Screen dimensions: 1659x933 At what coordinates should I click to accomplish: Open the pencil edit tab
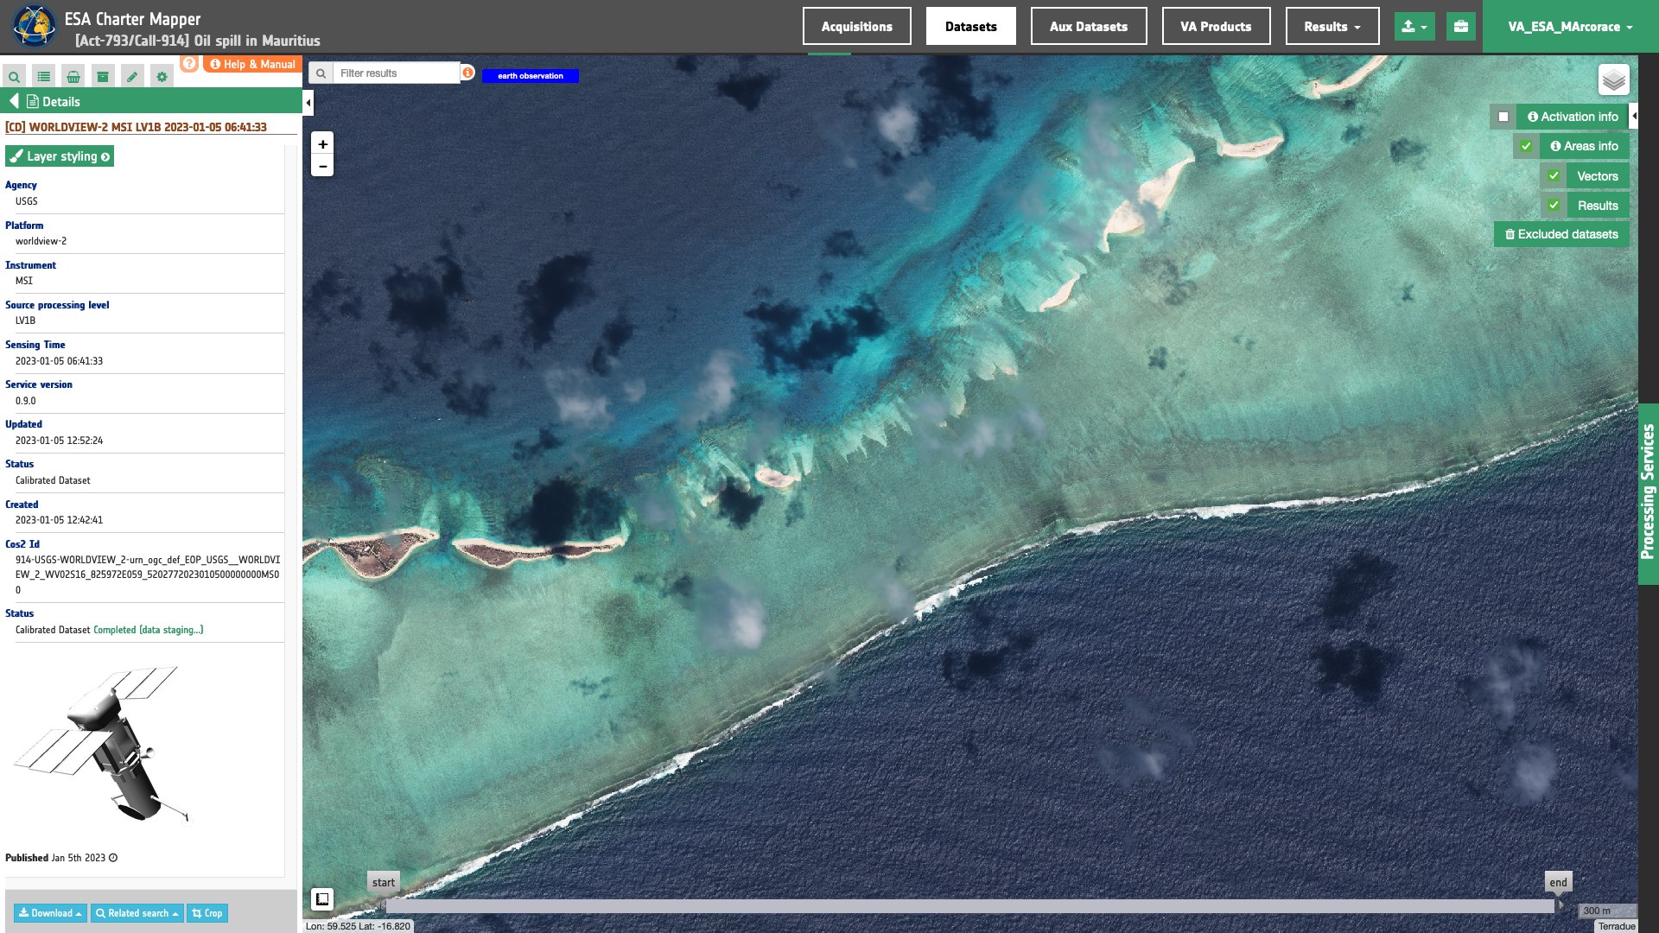click(x=132, y=77)
